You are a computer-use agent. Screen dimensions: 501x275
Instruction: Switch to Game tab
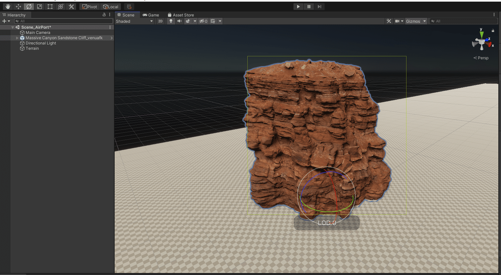(x=151, y=15)
